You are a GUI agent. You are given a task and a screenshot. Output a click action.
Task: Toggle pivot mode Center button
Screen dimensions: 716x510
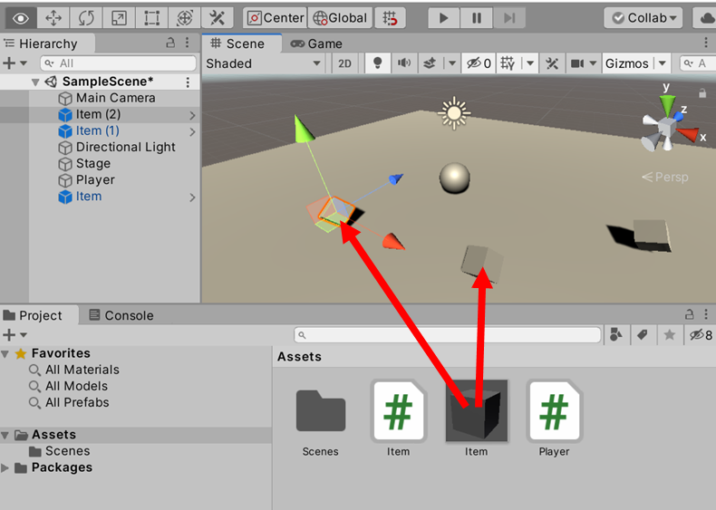pos(275,17)
